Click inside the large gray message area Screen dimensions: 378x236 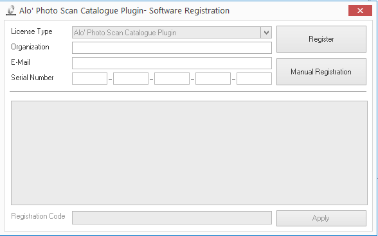[189, 153]
